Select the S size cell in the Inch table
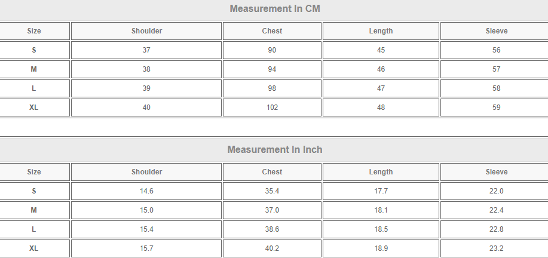 [34, 191]
